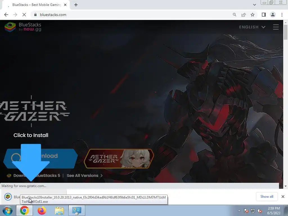This screenshot has width=288, height=216.
Task: Click the Download BlueStacks 5 link
Action: (x=33, y=175)
